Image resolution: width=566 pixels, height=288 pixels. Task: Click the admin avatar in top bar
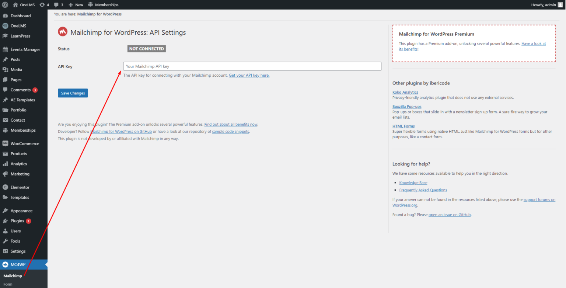tap(560, 5)
